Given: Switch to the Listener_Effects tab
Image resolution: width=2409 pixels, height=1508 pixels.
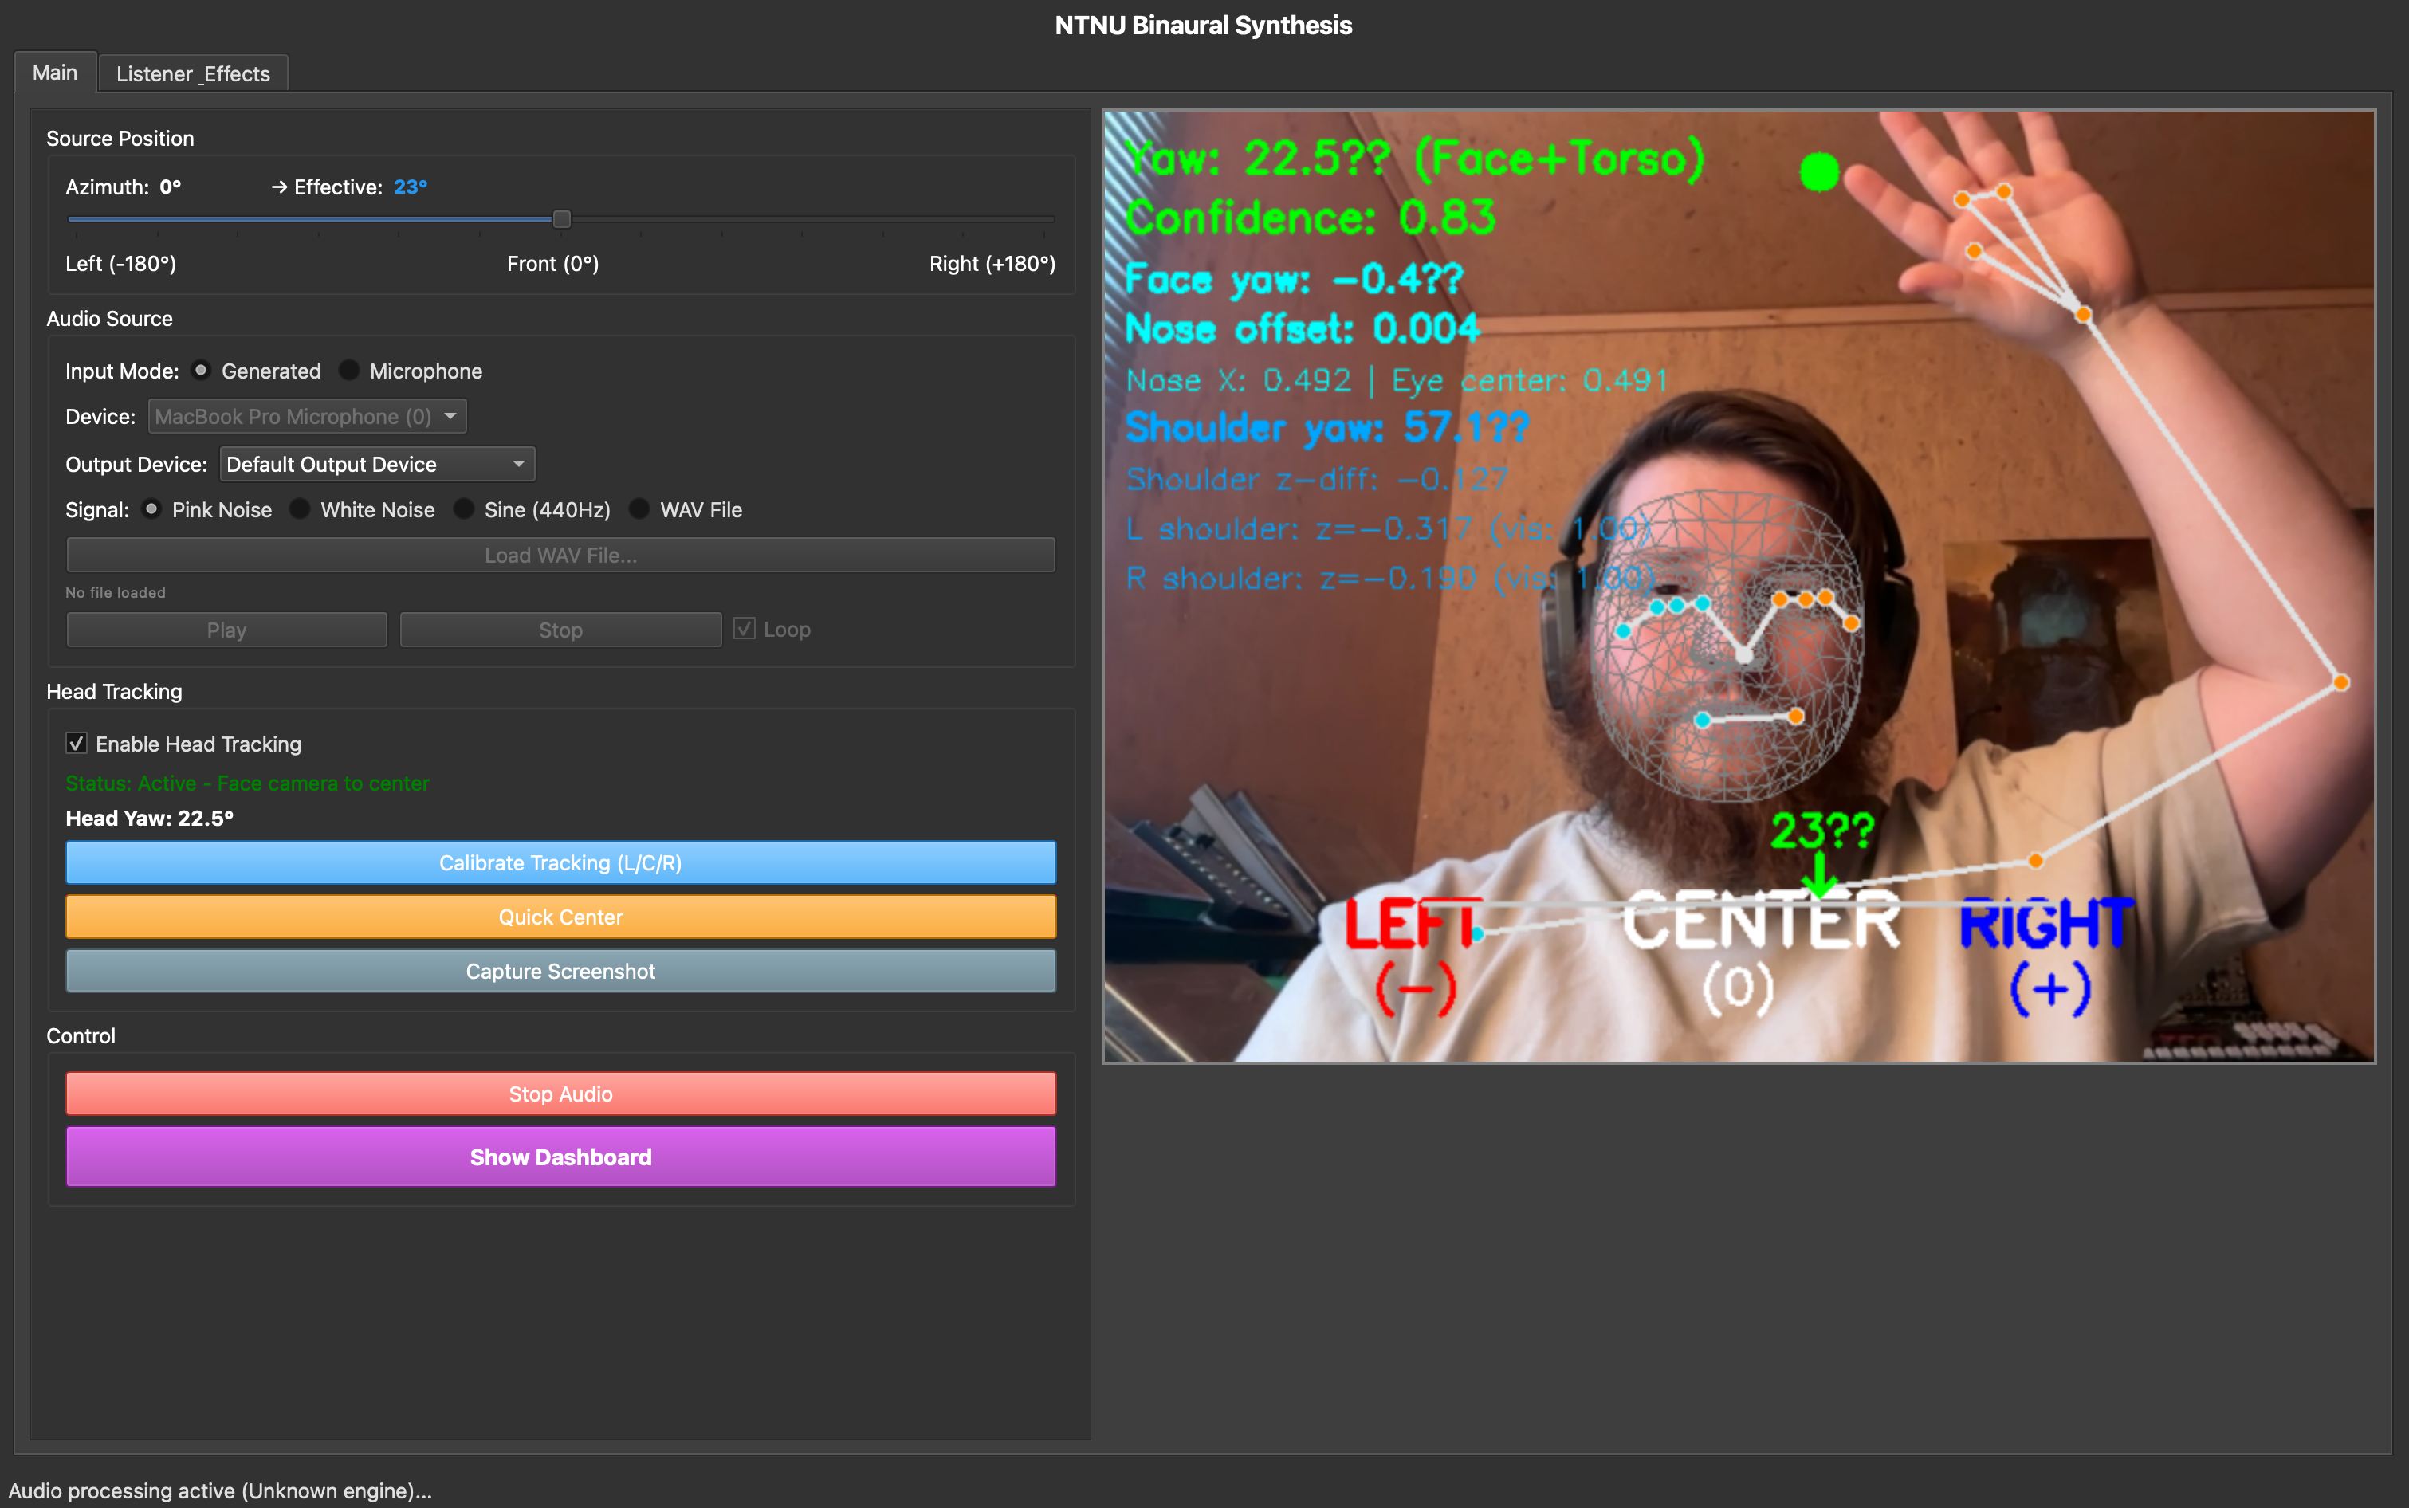Looking at the screenshot, I should click(193, 73).
